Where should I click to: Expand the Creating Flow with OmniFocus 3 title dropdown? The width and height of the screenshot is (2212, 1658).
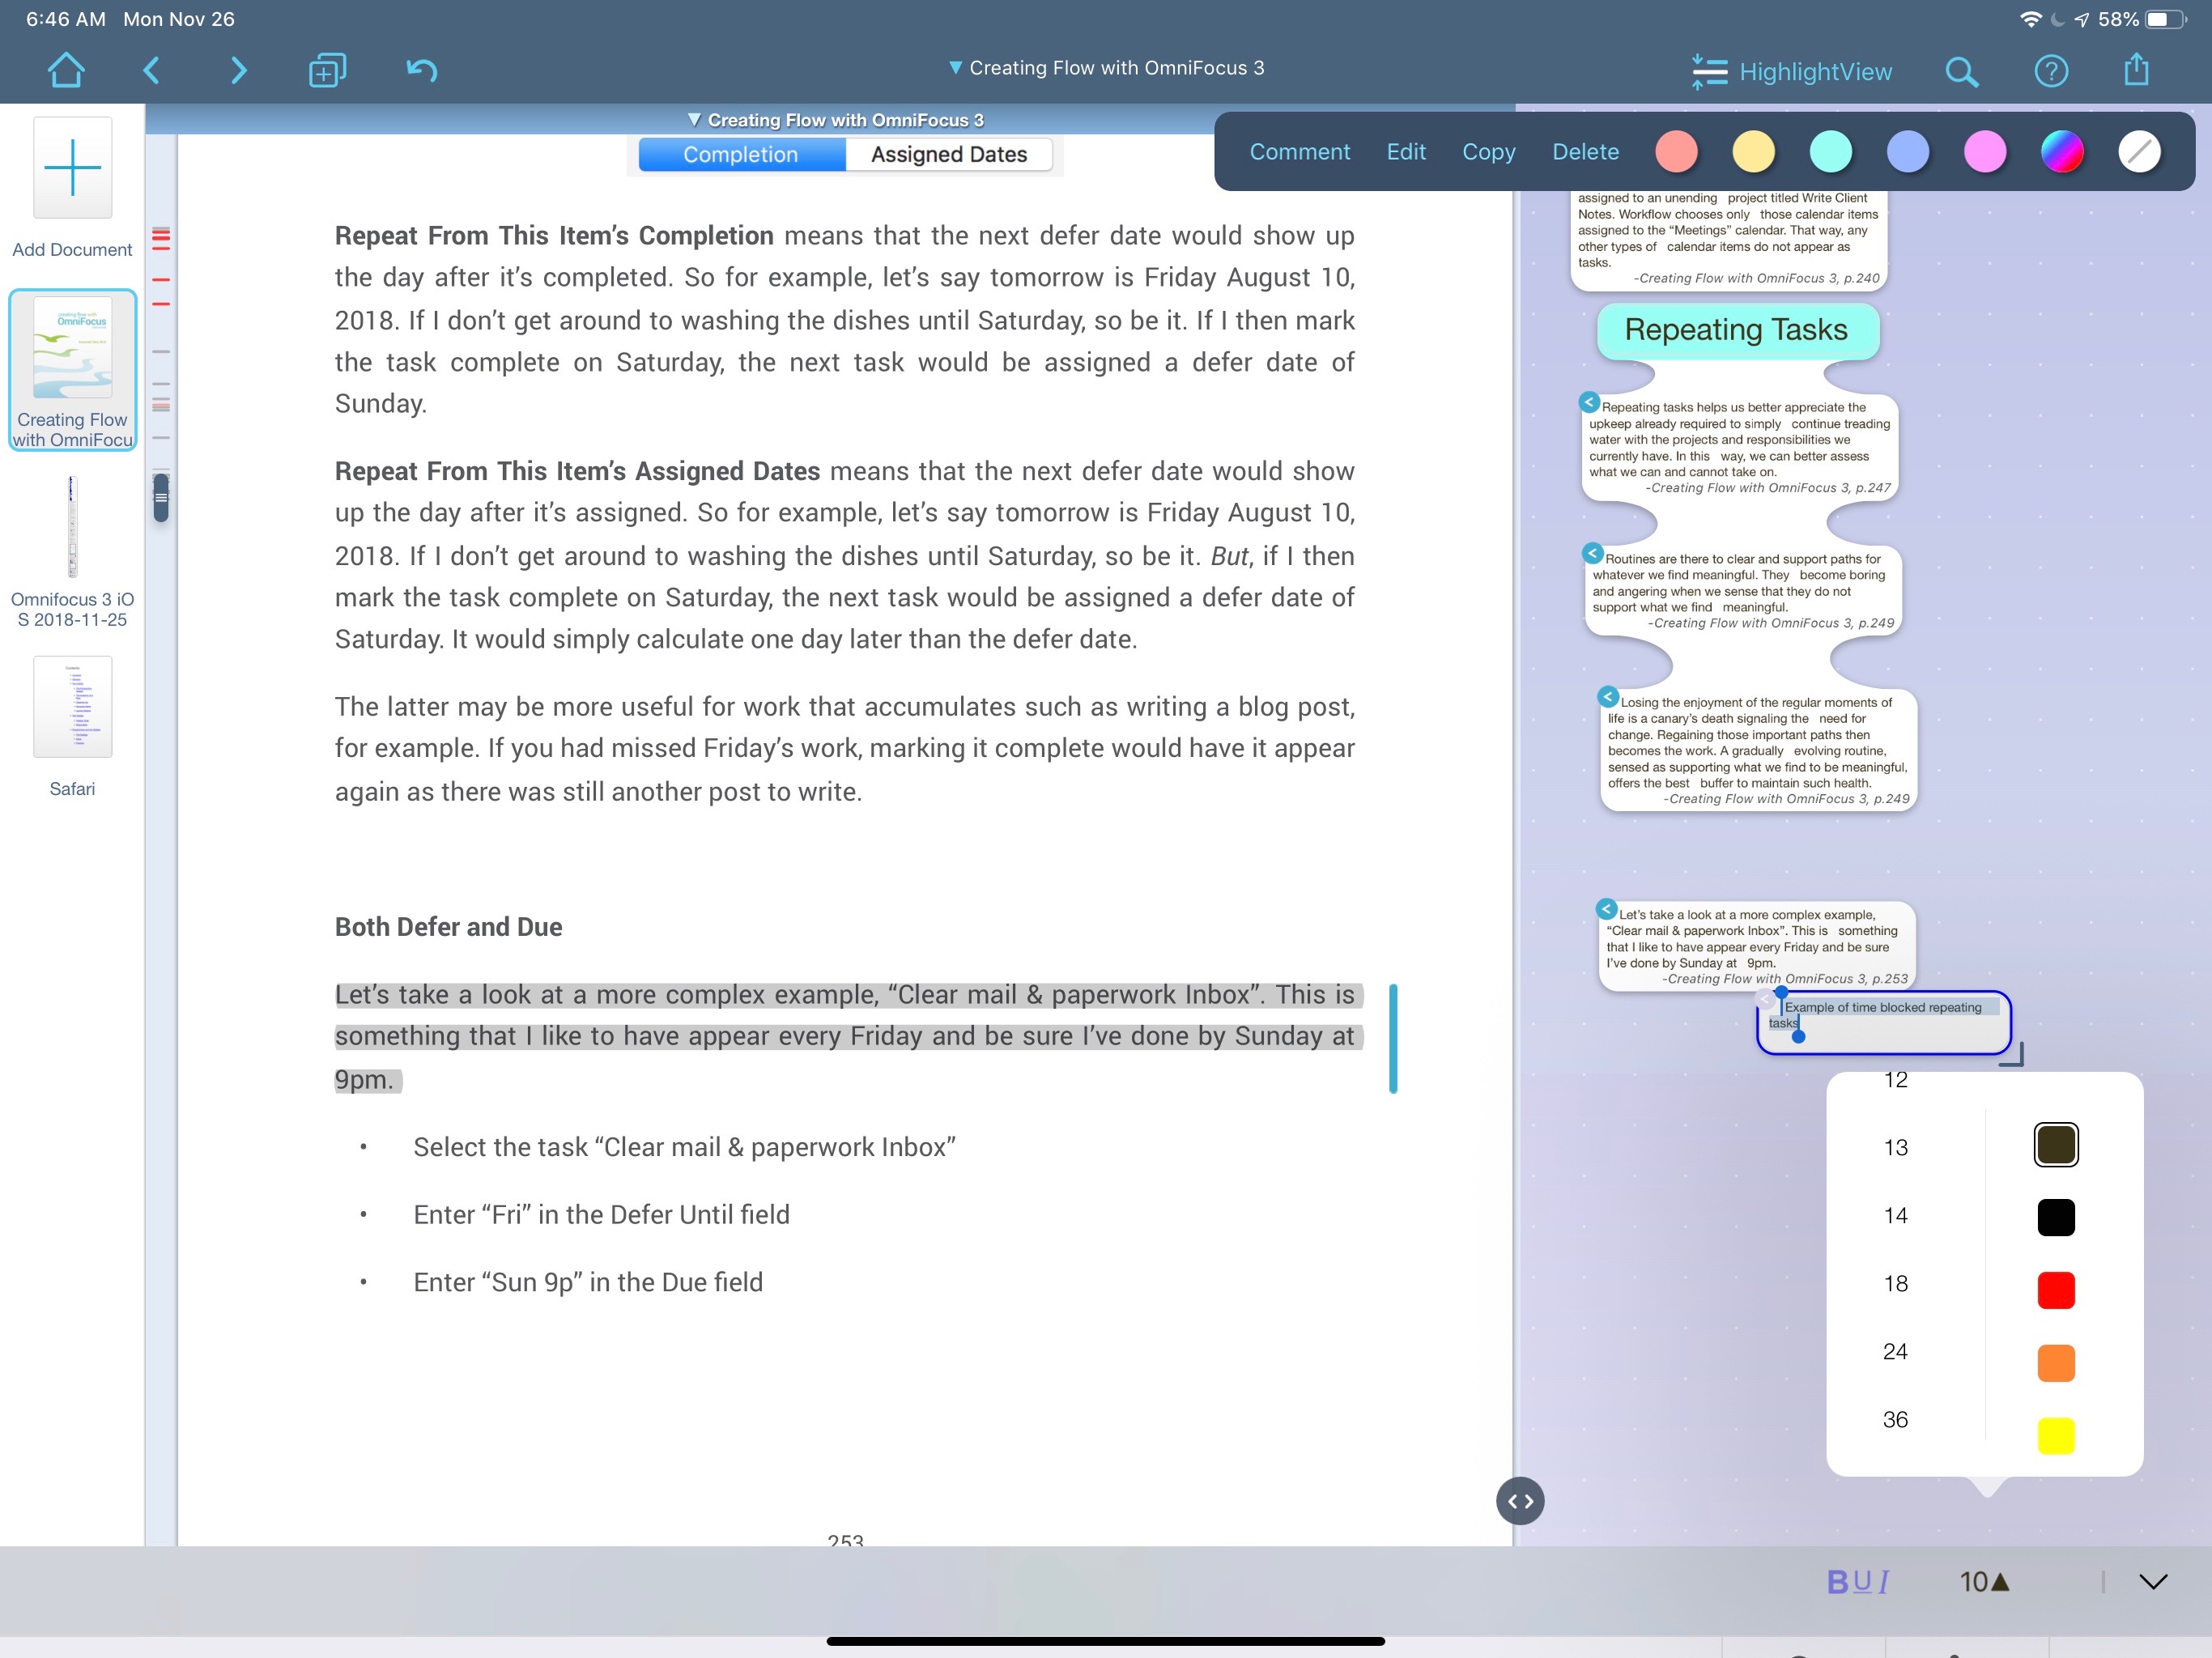point(1106,67)
